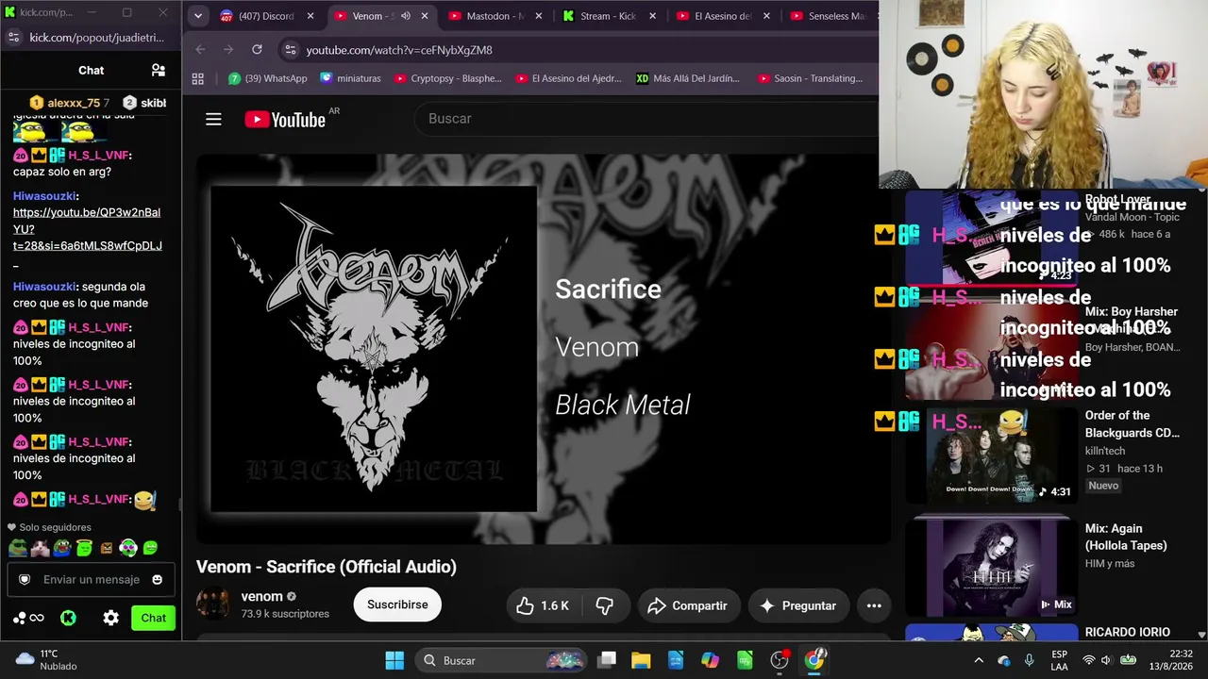Open the video title Venom - Sacrifice (Official Audio)

(327, 567)
